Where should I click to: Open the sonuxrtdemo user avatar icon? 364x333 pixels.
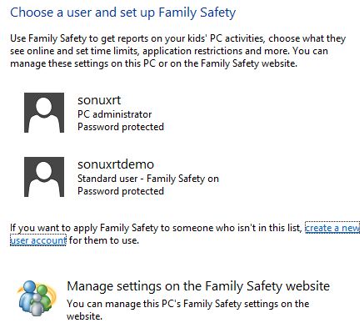44,177
